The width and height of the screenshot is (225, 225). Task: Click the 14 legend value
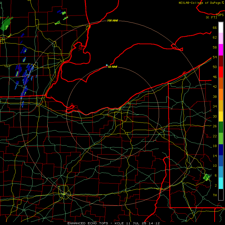point(215,156)
